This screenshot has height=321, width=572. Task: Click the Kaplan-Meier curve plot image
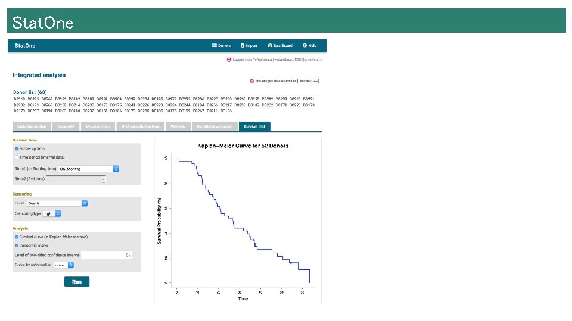(238, 221)
